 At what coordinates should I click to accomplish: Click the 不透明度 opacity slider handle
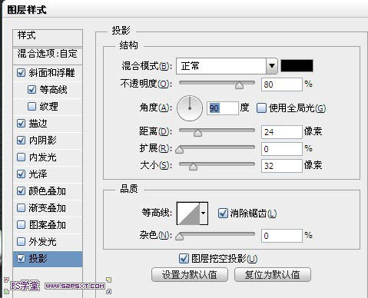[x=240, y=85]
